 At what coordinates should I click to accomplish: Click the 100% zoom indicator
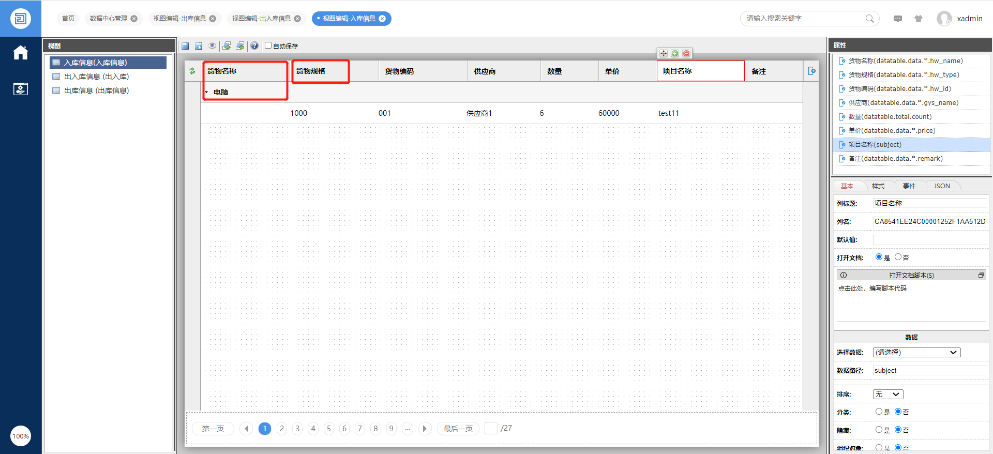[21, 436]
